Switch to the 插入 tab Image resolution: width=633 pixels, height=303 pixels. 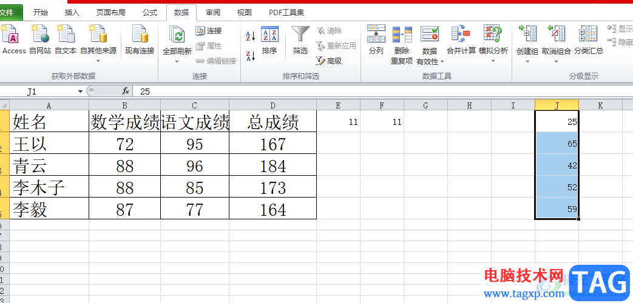72,13
